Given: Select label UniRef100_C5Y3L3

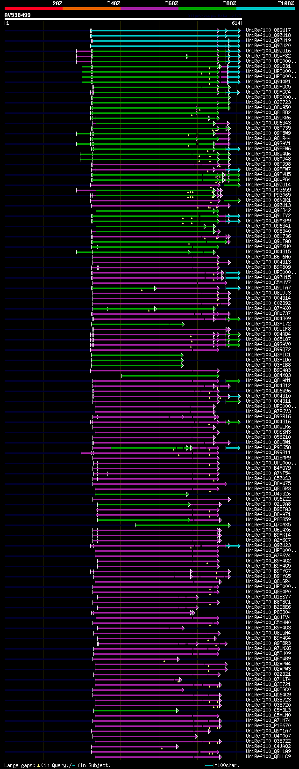Looking at the screenshot, I should (268, 710).
